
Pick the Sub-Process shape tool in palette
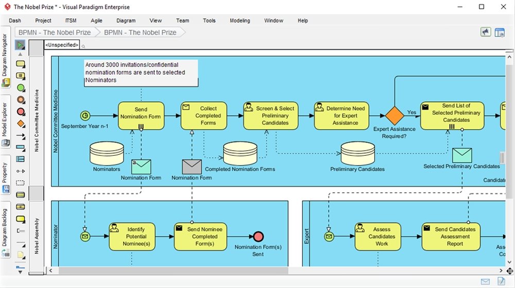point(21,76)
